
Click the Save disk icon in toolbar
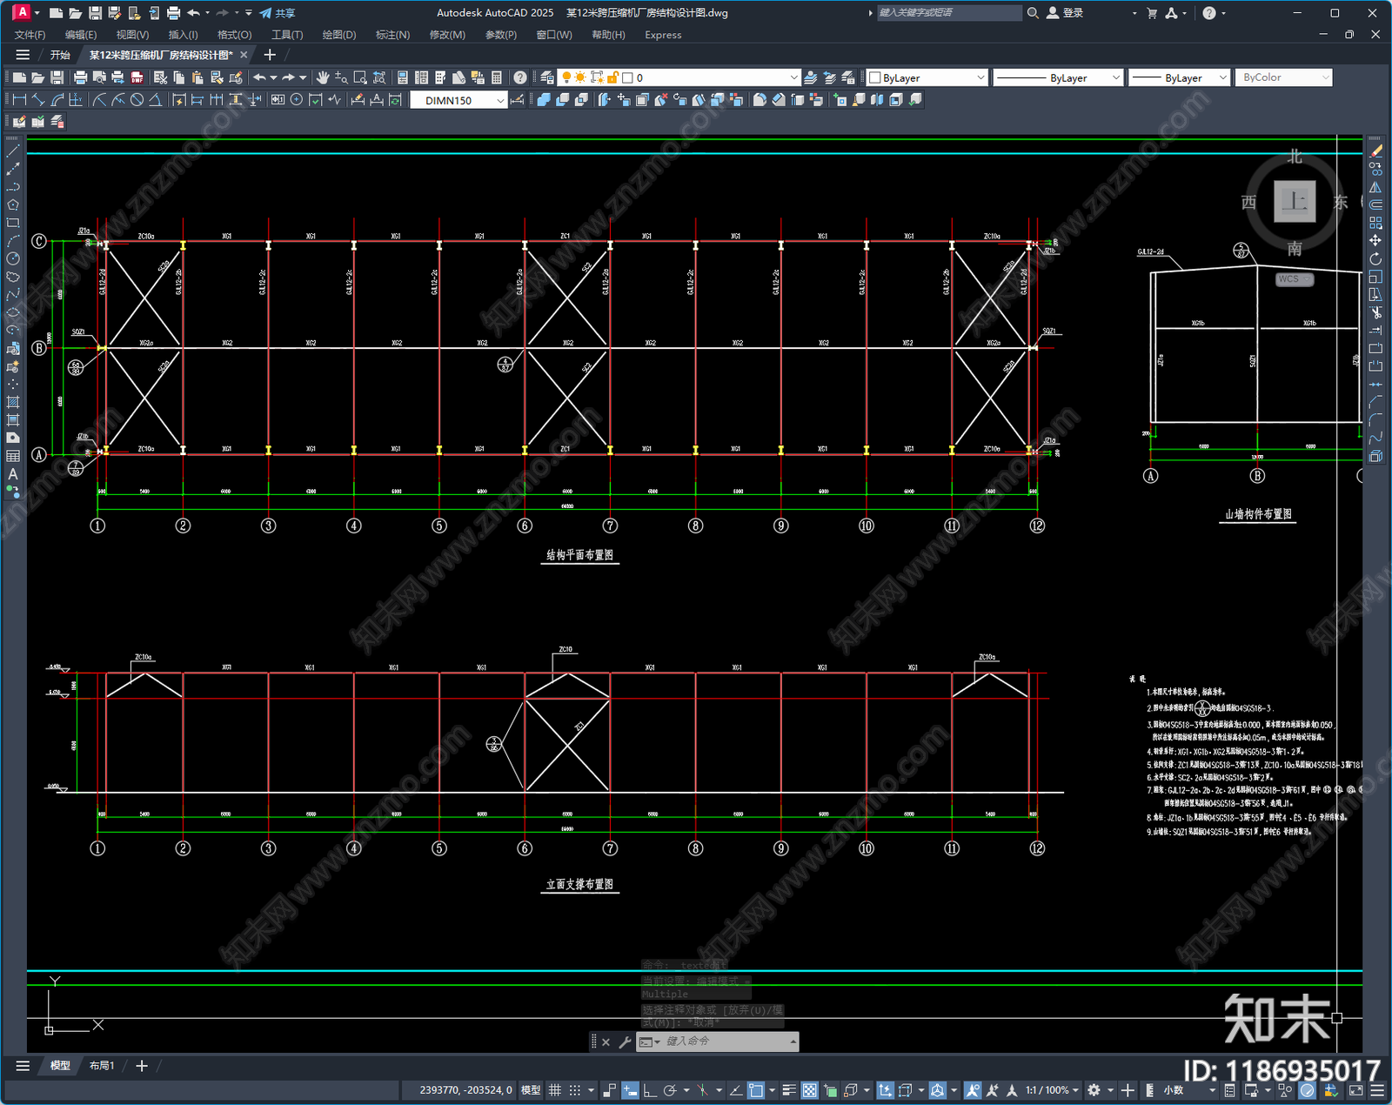57,77
